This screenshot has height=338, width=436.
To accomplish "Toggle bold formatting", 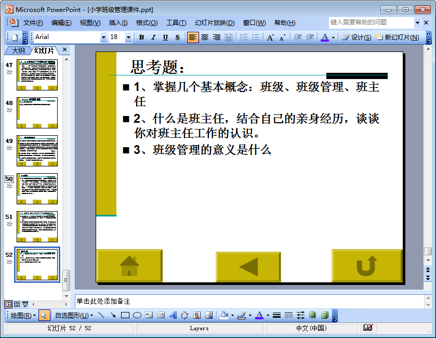I will point(141,37).
